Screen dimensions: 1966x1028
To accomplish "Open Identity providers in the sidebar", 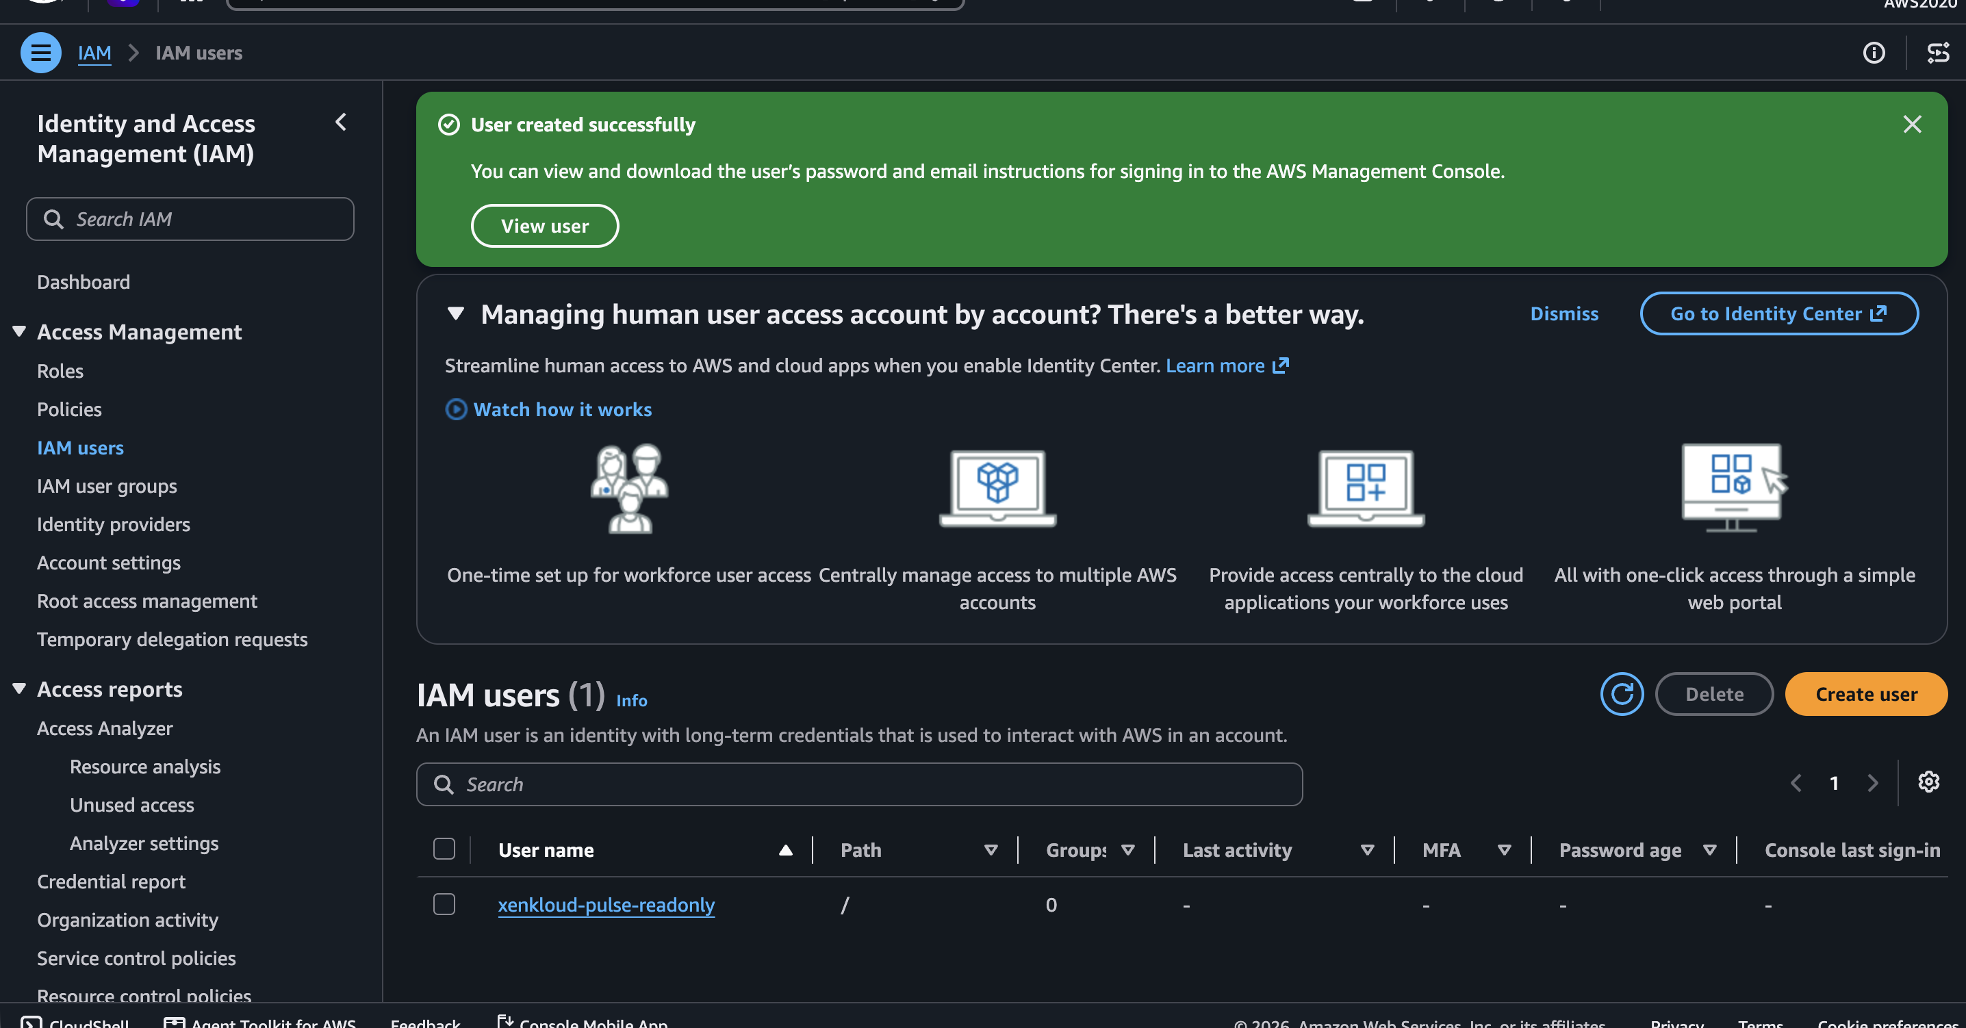I will click(x=114, y=524).
